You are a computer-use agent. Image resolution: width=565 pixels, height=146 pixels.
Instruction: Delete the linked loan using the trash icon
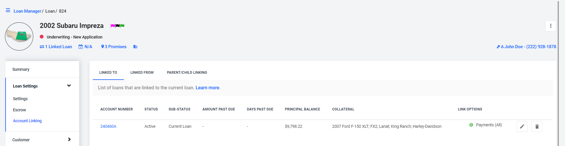point(537,127)
